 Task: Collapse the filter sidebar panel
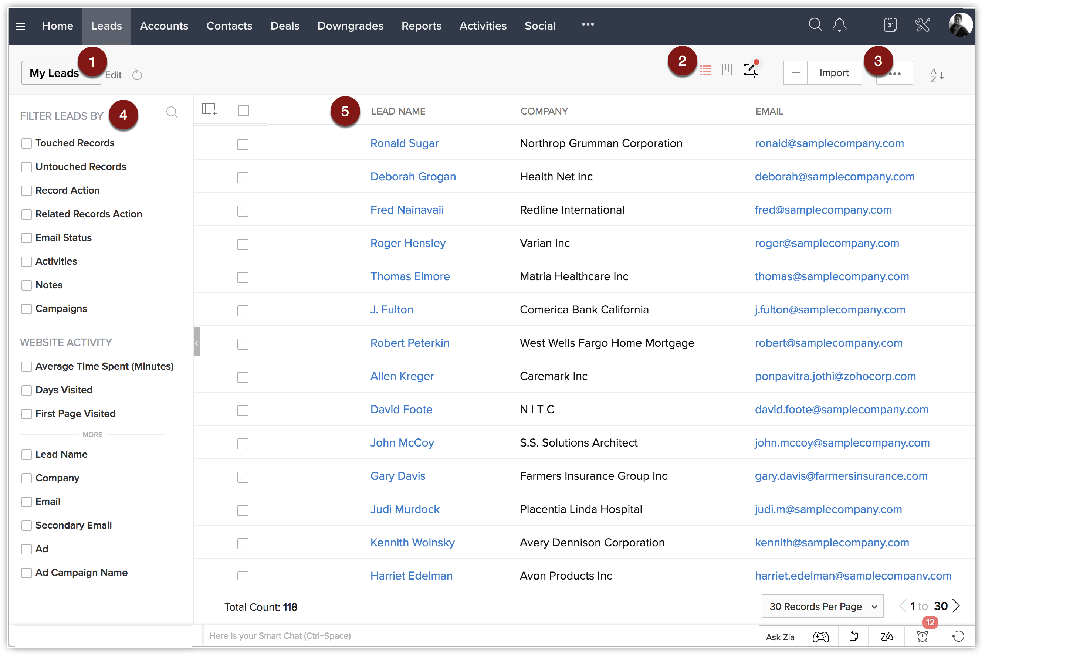[x=197, y=342]
